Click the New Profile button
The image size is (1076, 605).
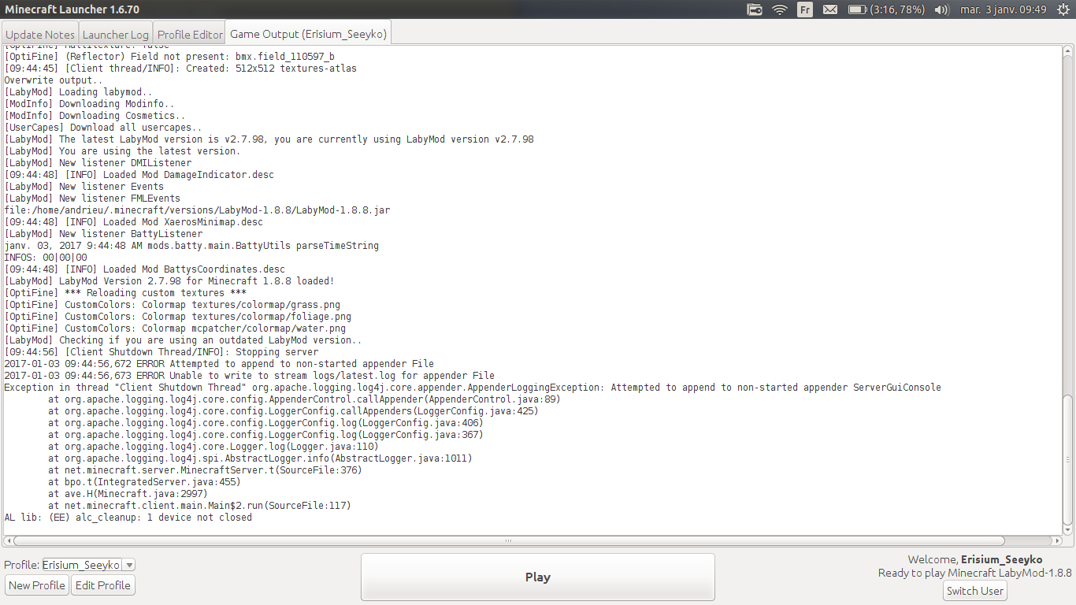point(37,585)
